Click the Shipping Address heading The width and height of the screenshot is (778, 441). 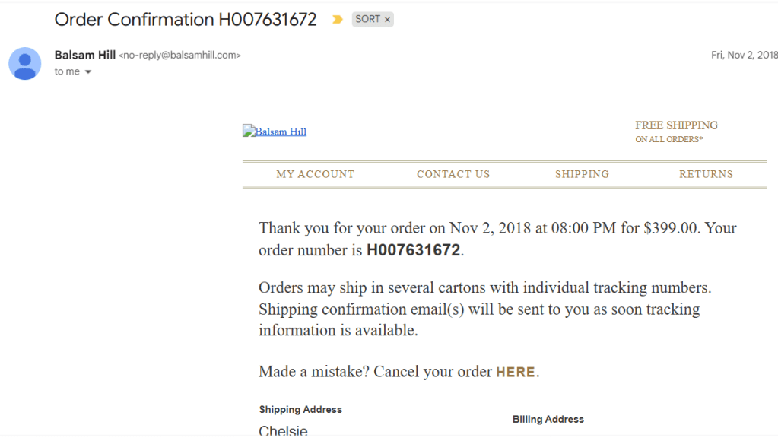coord(300,410)
